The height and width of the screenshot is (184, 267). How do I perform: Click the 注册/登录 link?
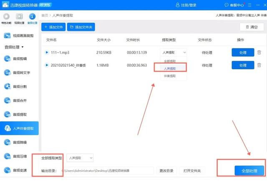pyautogui.click(x=186, y=5)
